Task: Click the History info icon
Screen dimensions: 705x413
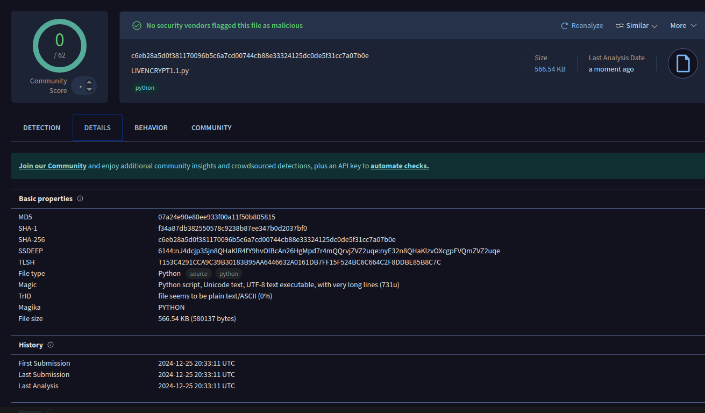Action: pyautogui.click(x=51, y=345)
